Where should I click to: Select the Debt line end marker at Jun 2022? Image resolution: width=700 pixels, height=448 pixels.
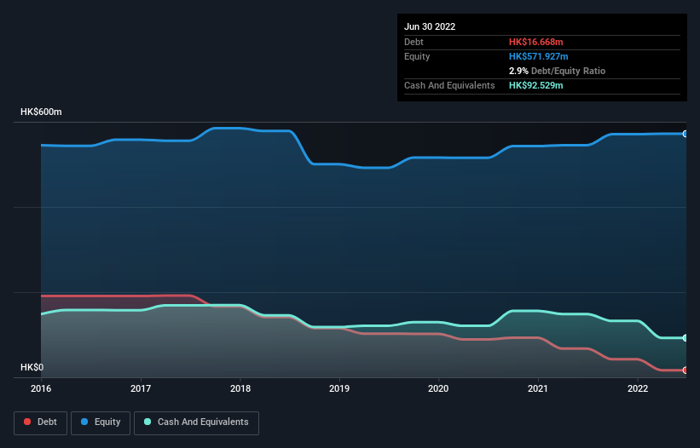pyautogui.click(x=686, y=370)
